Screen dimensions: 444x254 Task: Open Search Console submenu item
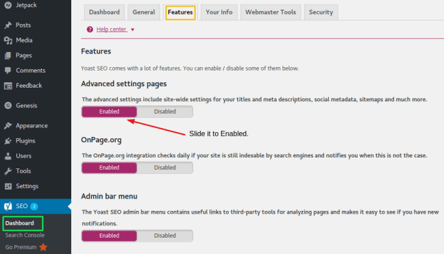pos(25,235)
